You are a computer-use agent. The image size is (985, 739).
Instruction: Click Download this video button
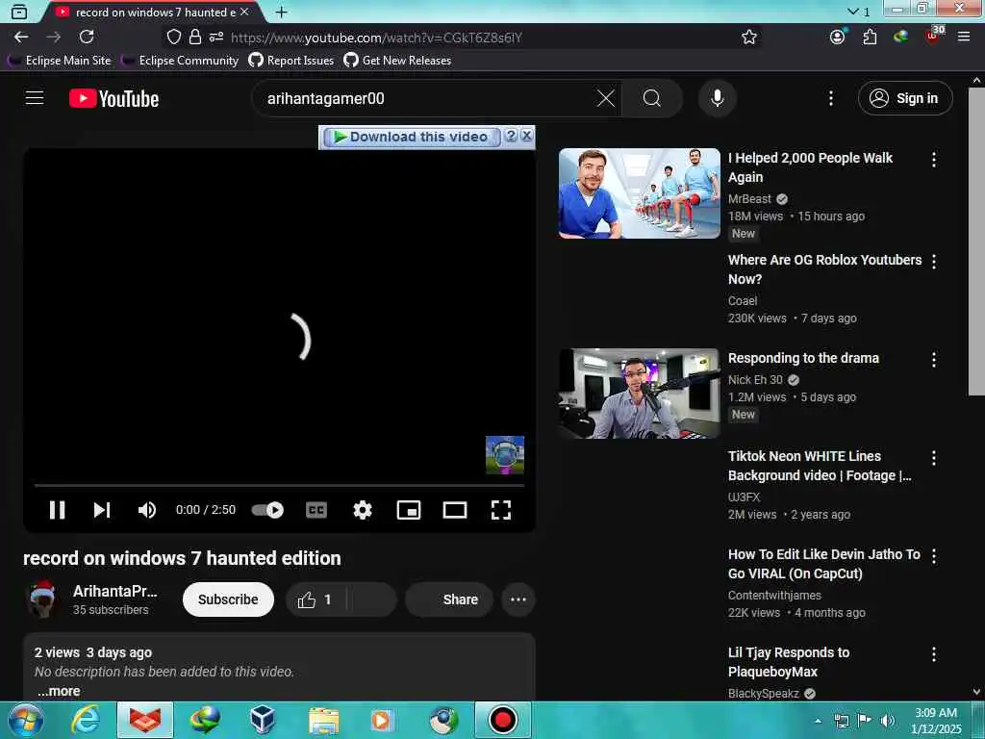411,137
